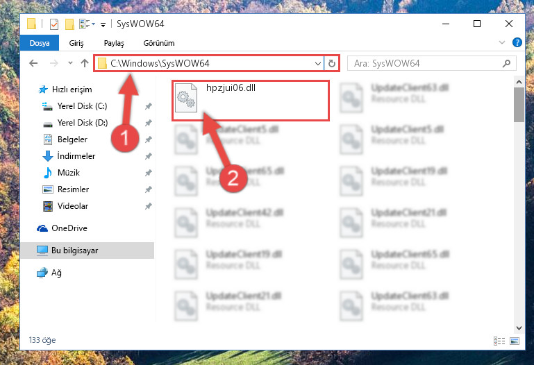Open the İndirmeler folder
This screenshot has height=365, width=534.
[x=76, y=156]
